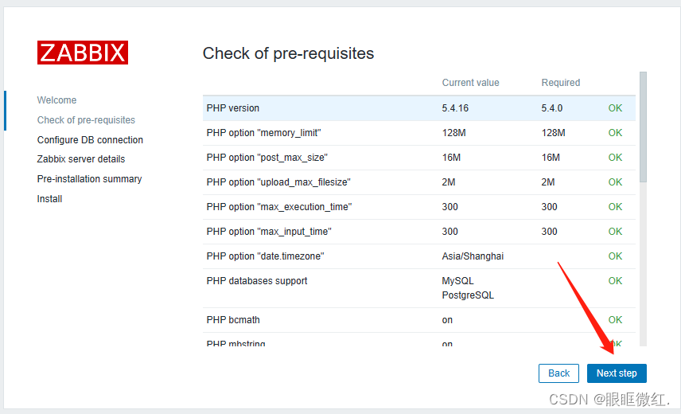This screenshot has height=414, width=681.
Task: Click the Back button
Action: (x=558, y=373)
